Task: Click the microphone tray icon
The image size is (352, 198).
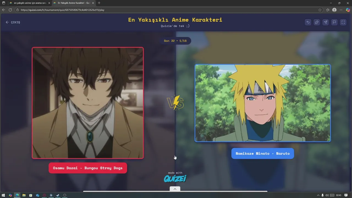Action: coord(323,195)
